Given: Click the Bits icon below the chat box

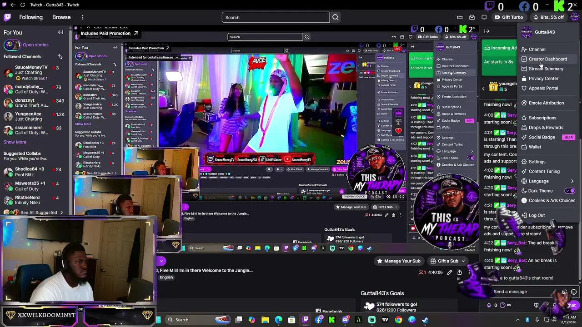Looking at the screenshot, I should point(489,305).
